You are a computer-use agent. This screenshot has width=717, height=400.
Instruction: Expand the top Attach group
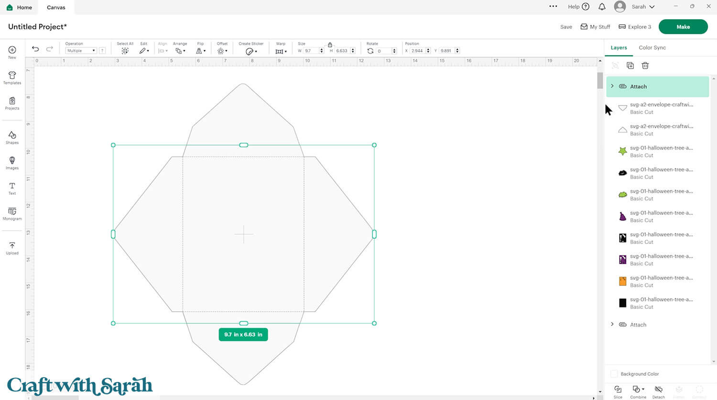coord(612,86)
